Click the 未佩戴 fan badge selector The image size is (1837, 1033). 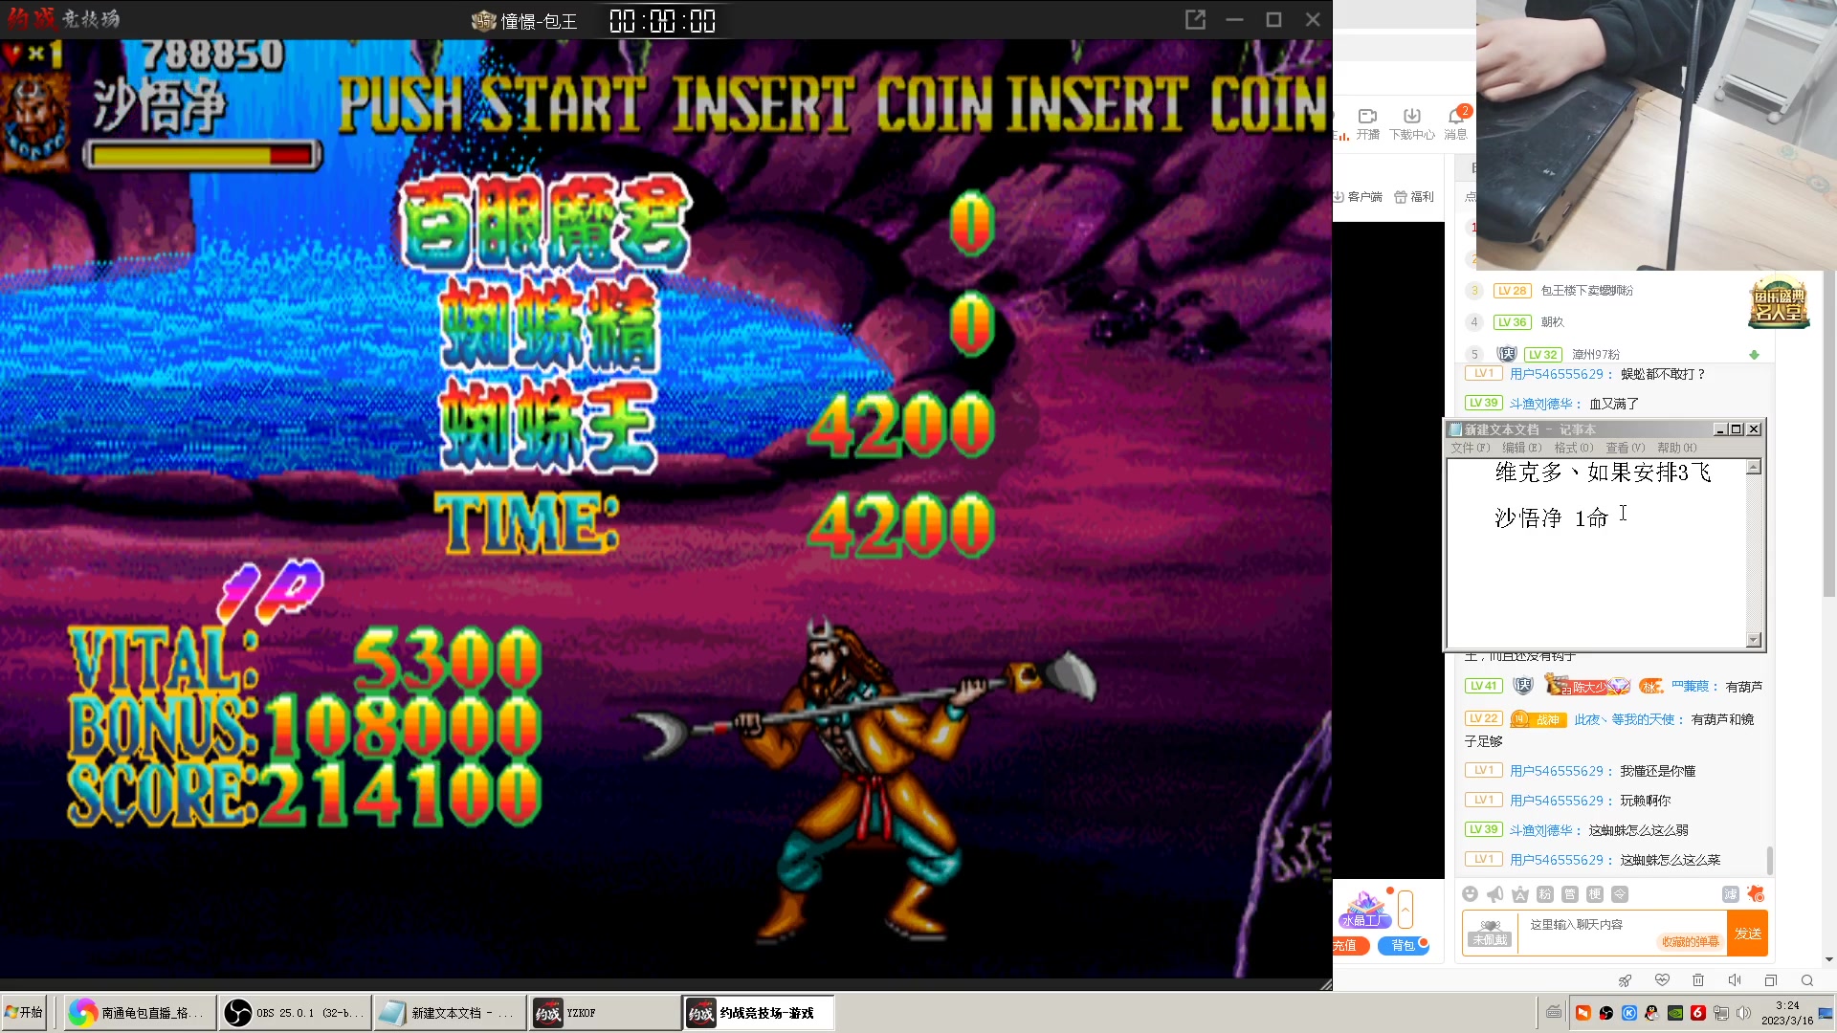pos(1490,934)
